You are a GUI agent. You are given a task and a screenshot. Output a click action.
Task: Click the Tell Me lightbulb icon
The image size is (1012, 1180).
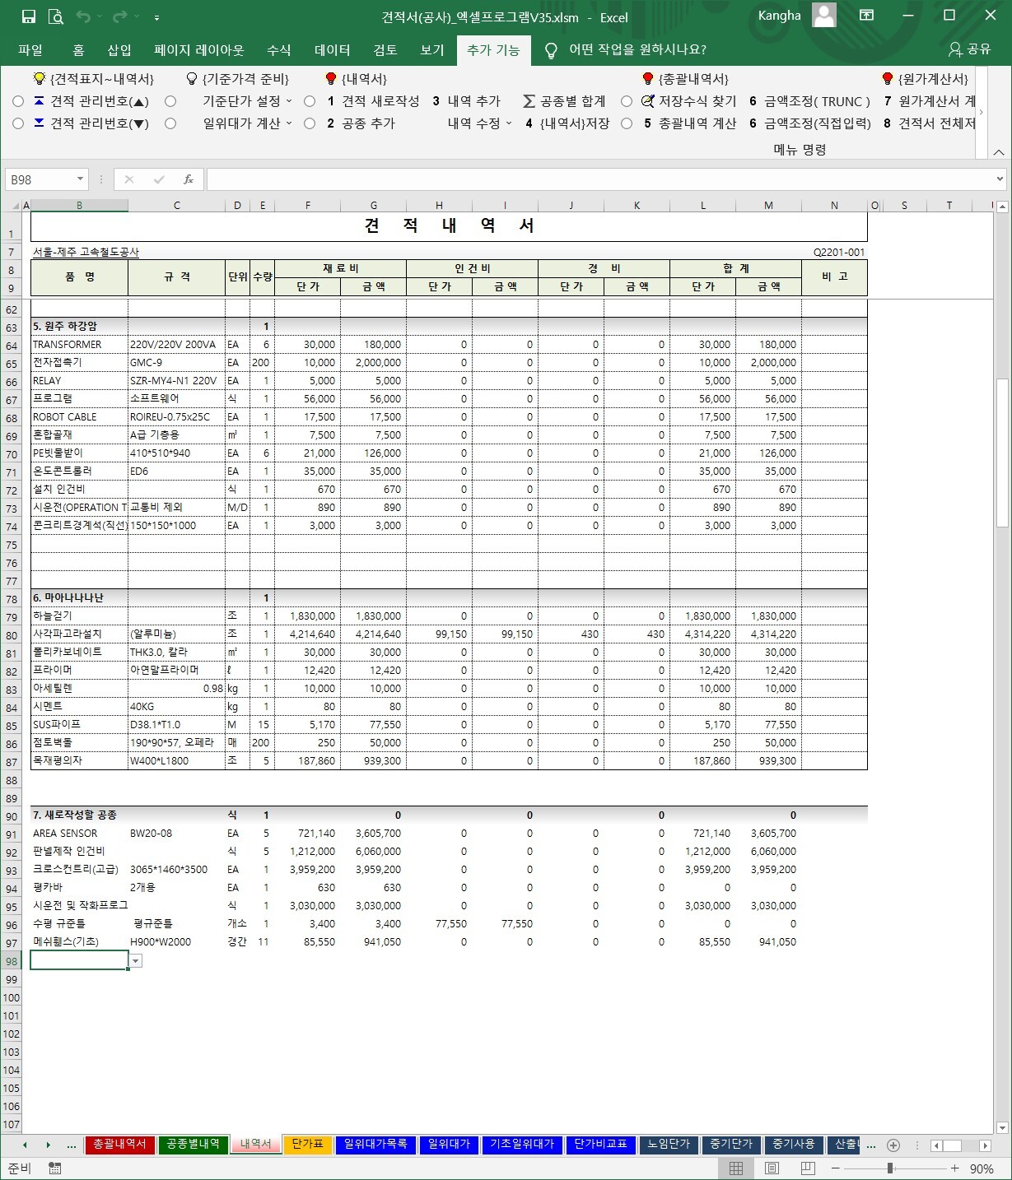point(551,50)
